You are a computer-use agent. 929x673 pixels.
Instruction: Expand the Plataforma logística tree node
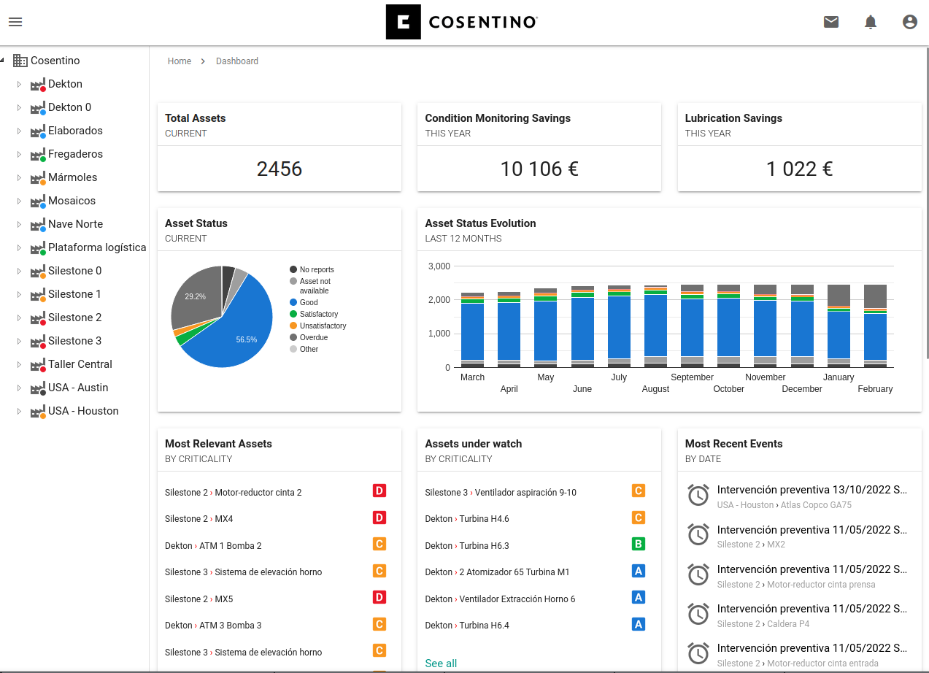pos(20,247)
